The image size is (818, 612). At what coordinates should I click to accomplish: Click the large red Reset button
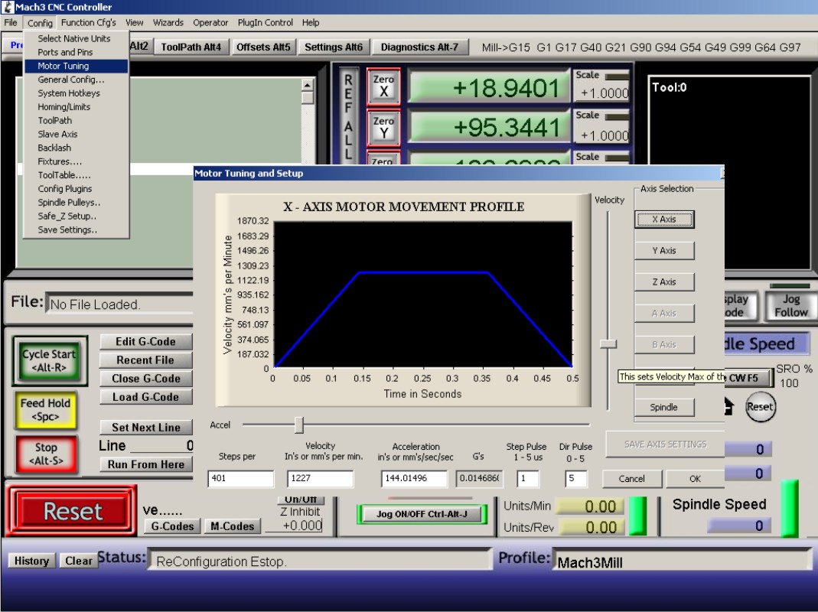(x=72, y=511)
